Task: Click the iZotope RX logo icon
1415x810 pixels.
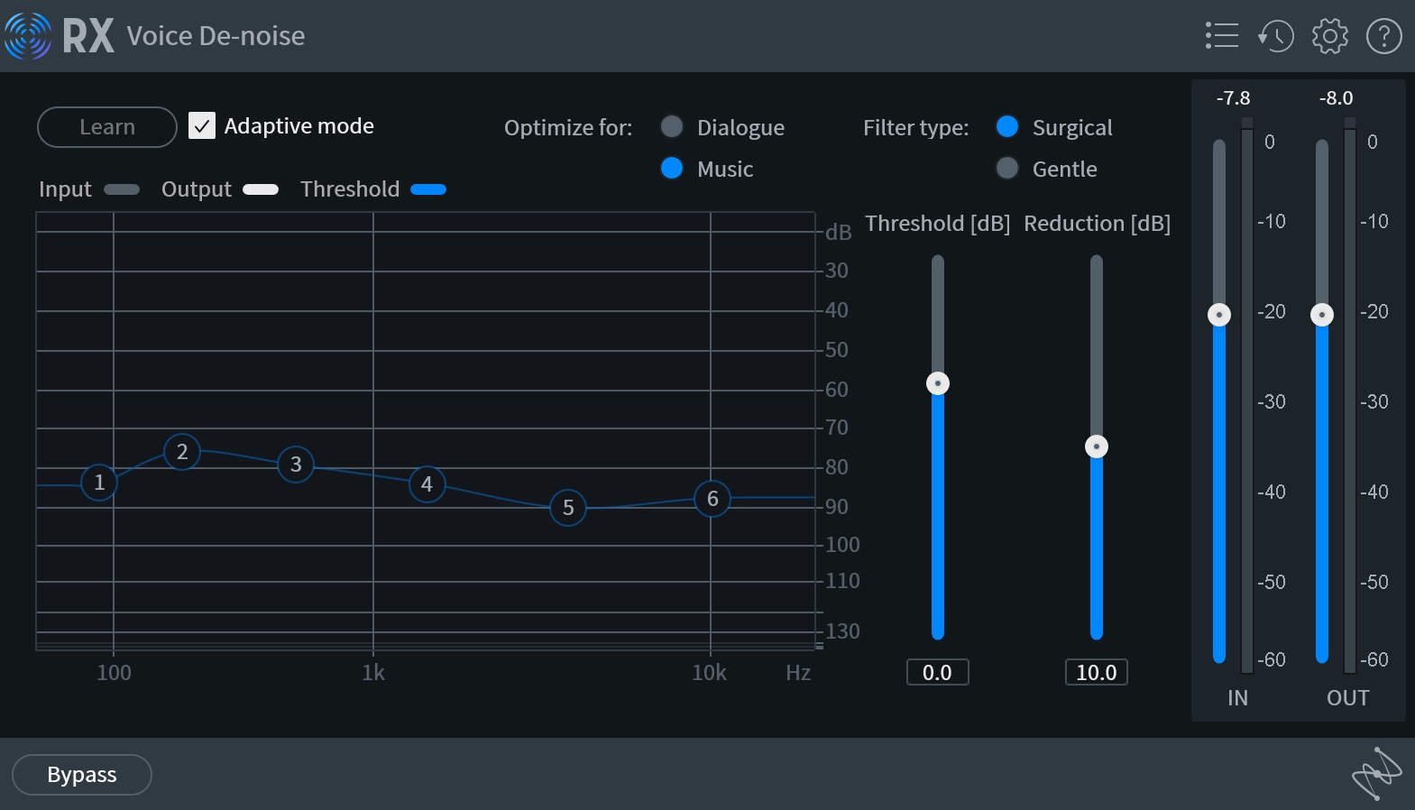Action: coord(28,36)
